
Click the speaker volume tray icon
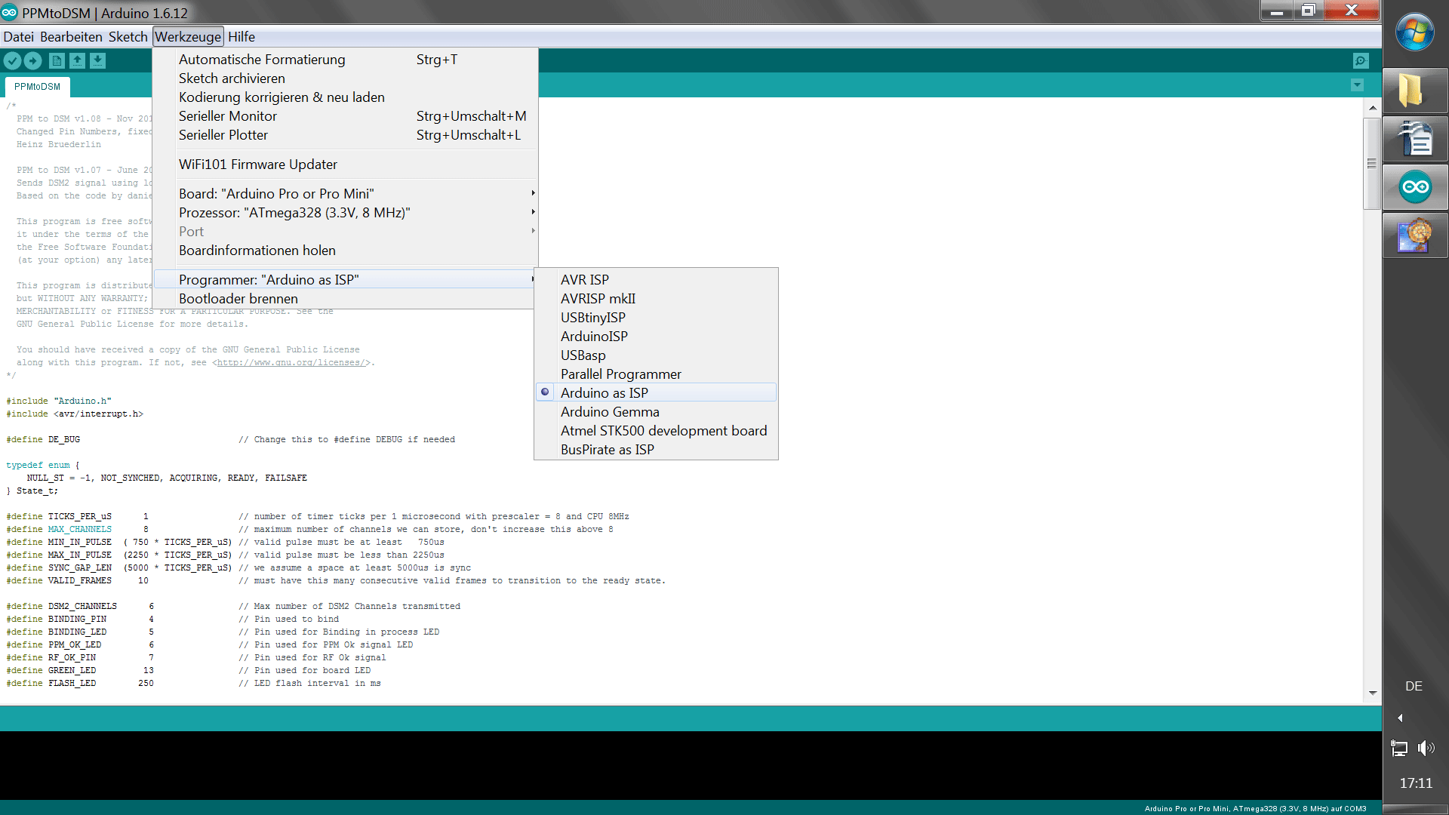coord(1426,748)
